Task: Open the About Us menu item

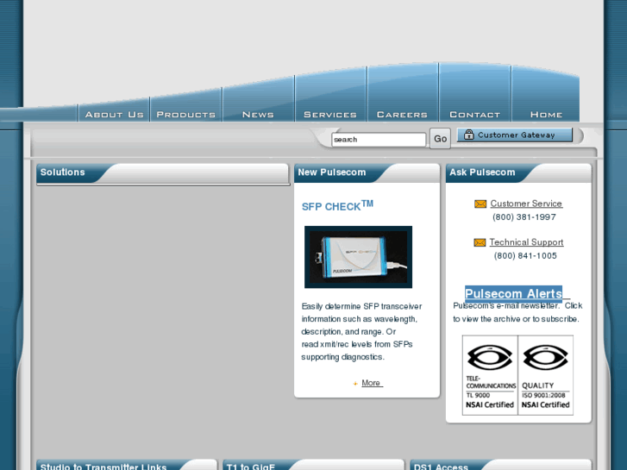Action: pyautogui.click(x=114, y=115)
